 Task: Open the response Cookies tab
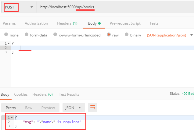pyautogui.click(x=21, y=94)
